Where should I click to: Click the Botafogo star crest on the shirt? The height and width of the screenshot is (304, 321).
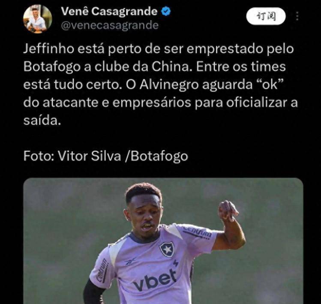[x=167, y=249]
